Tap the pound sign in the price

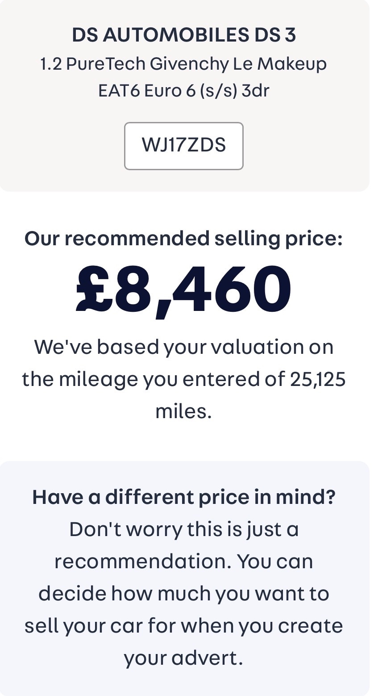94,289
